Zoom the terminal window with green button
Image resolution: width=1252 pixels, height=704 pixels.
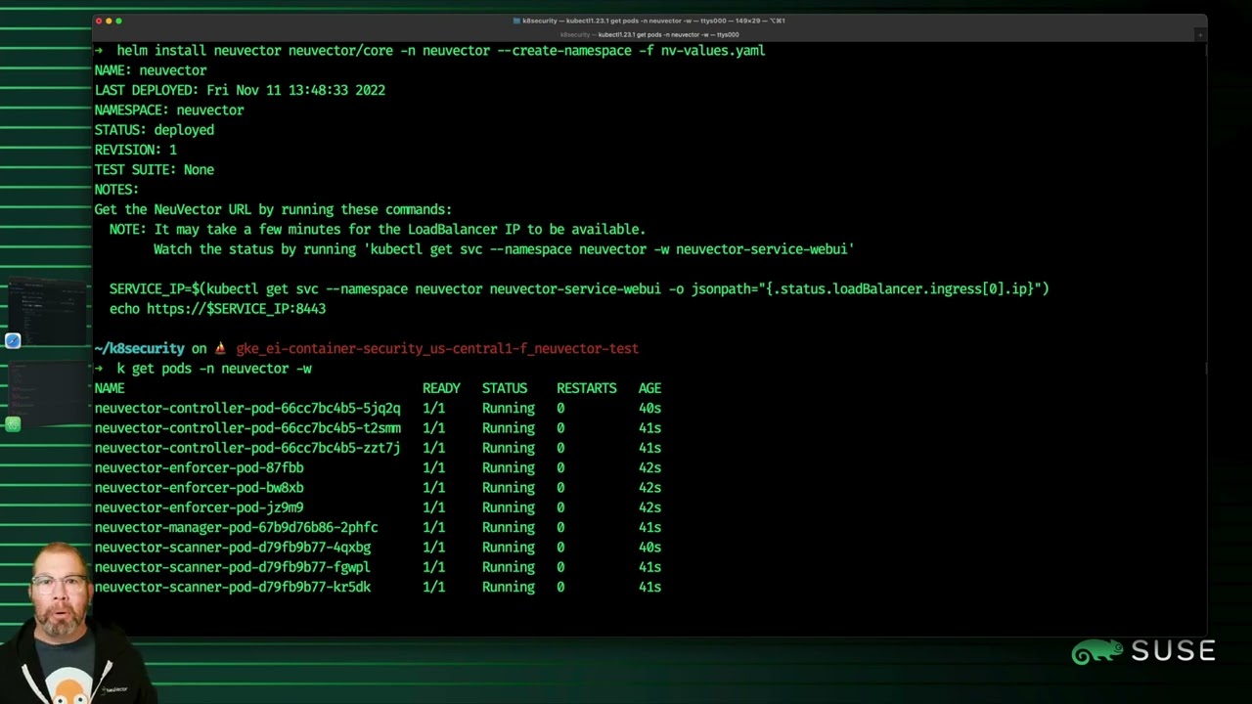point(119,21)
